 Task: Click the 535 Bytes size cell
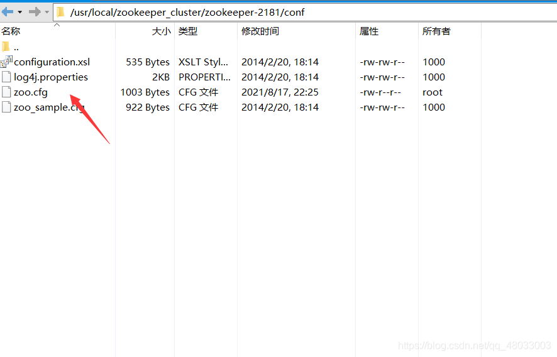click(x=148, y=62)
